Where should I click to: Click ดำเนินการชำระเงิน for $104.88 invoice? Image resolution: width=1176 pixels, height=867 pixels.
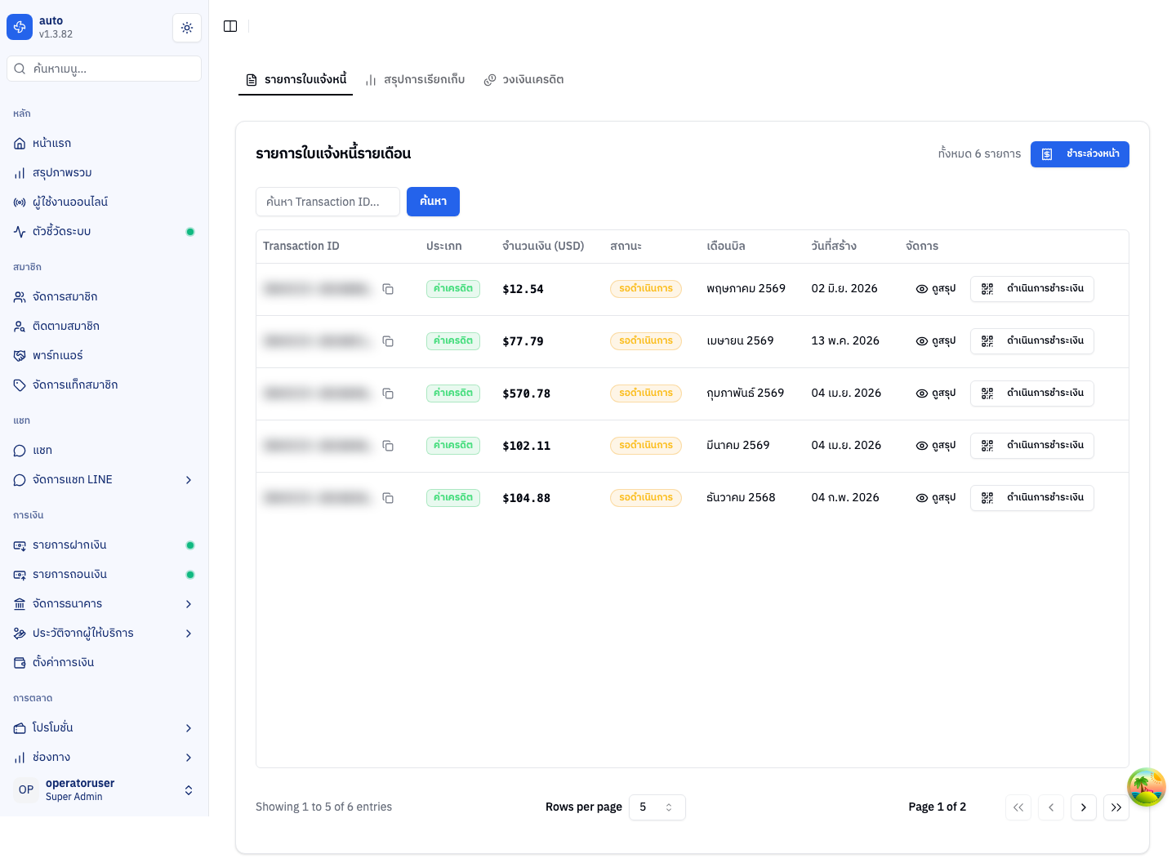pos(1032,498)
